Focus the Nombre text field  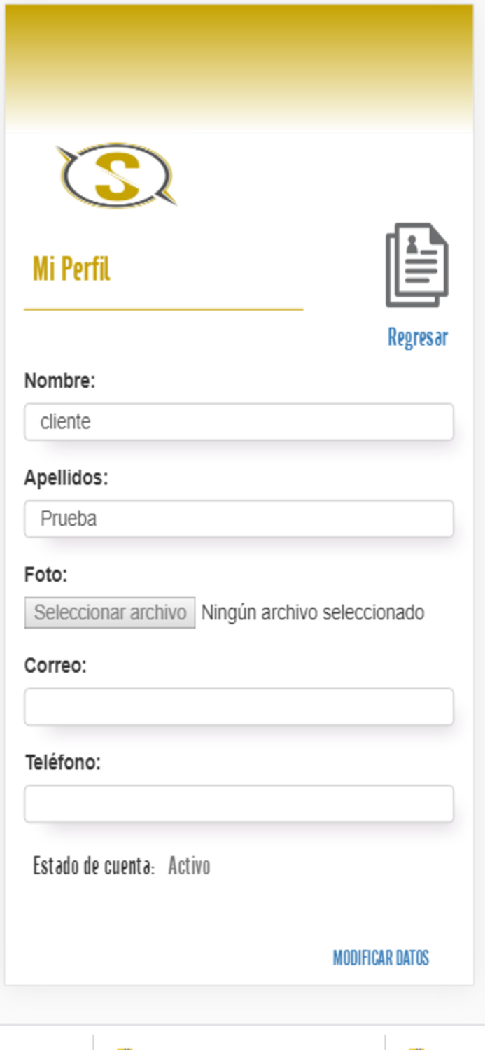pyautogui.click(x=239, y=422)
